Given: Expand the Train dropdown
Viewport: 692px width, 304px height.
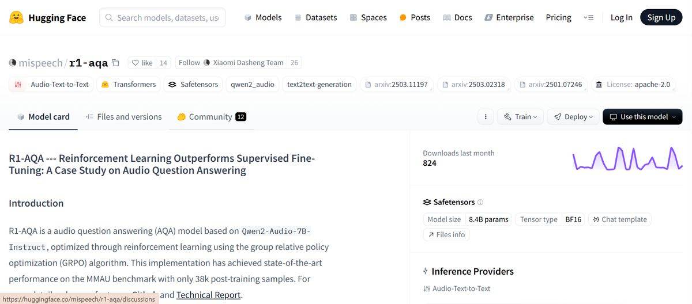Looking at the screenshot, I should tap(520, 117).
